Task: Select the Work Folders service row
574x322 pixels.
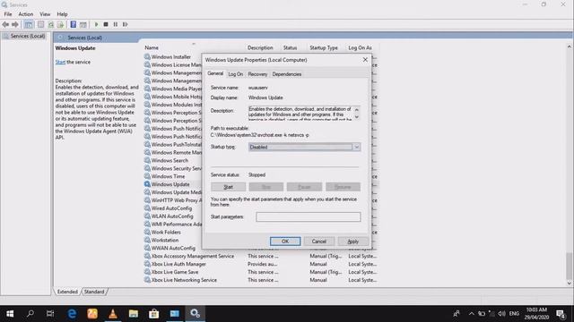Action: pos(166,233)
